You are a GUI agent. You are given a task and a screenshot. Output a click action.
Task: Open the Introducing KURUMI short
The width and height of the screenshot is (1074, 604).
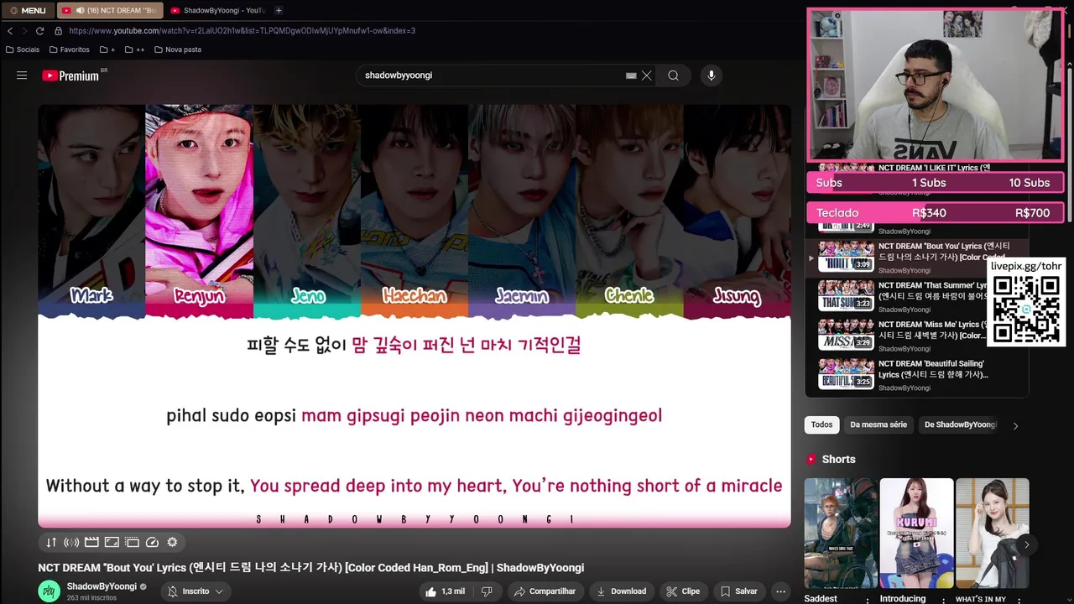coord(916,534)
